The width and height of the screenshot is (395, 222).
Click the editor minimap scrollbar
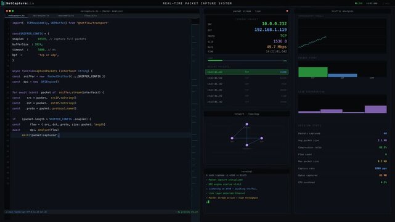(195, 113)
